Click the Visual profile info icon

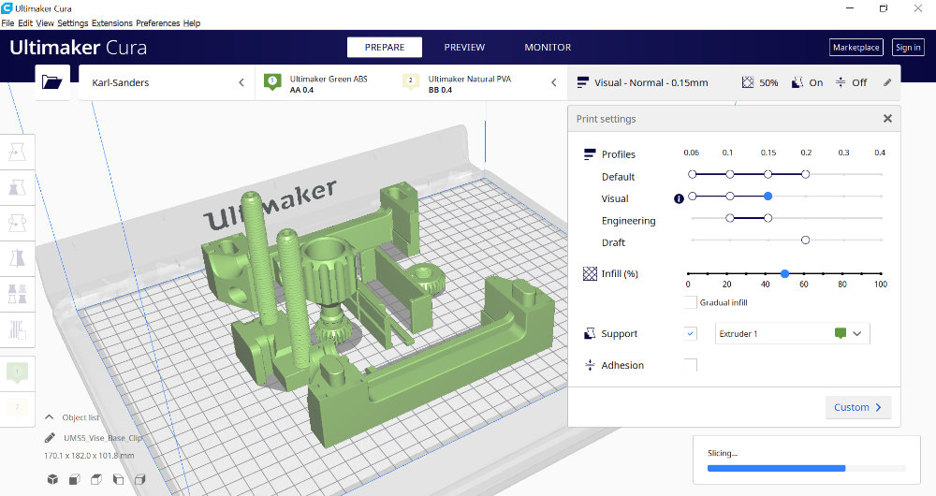[x=679, y=198]
